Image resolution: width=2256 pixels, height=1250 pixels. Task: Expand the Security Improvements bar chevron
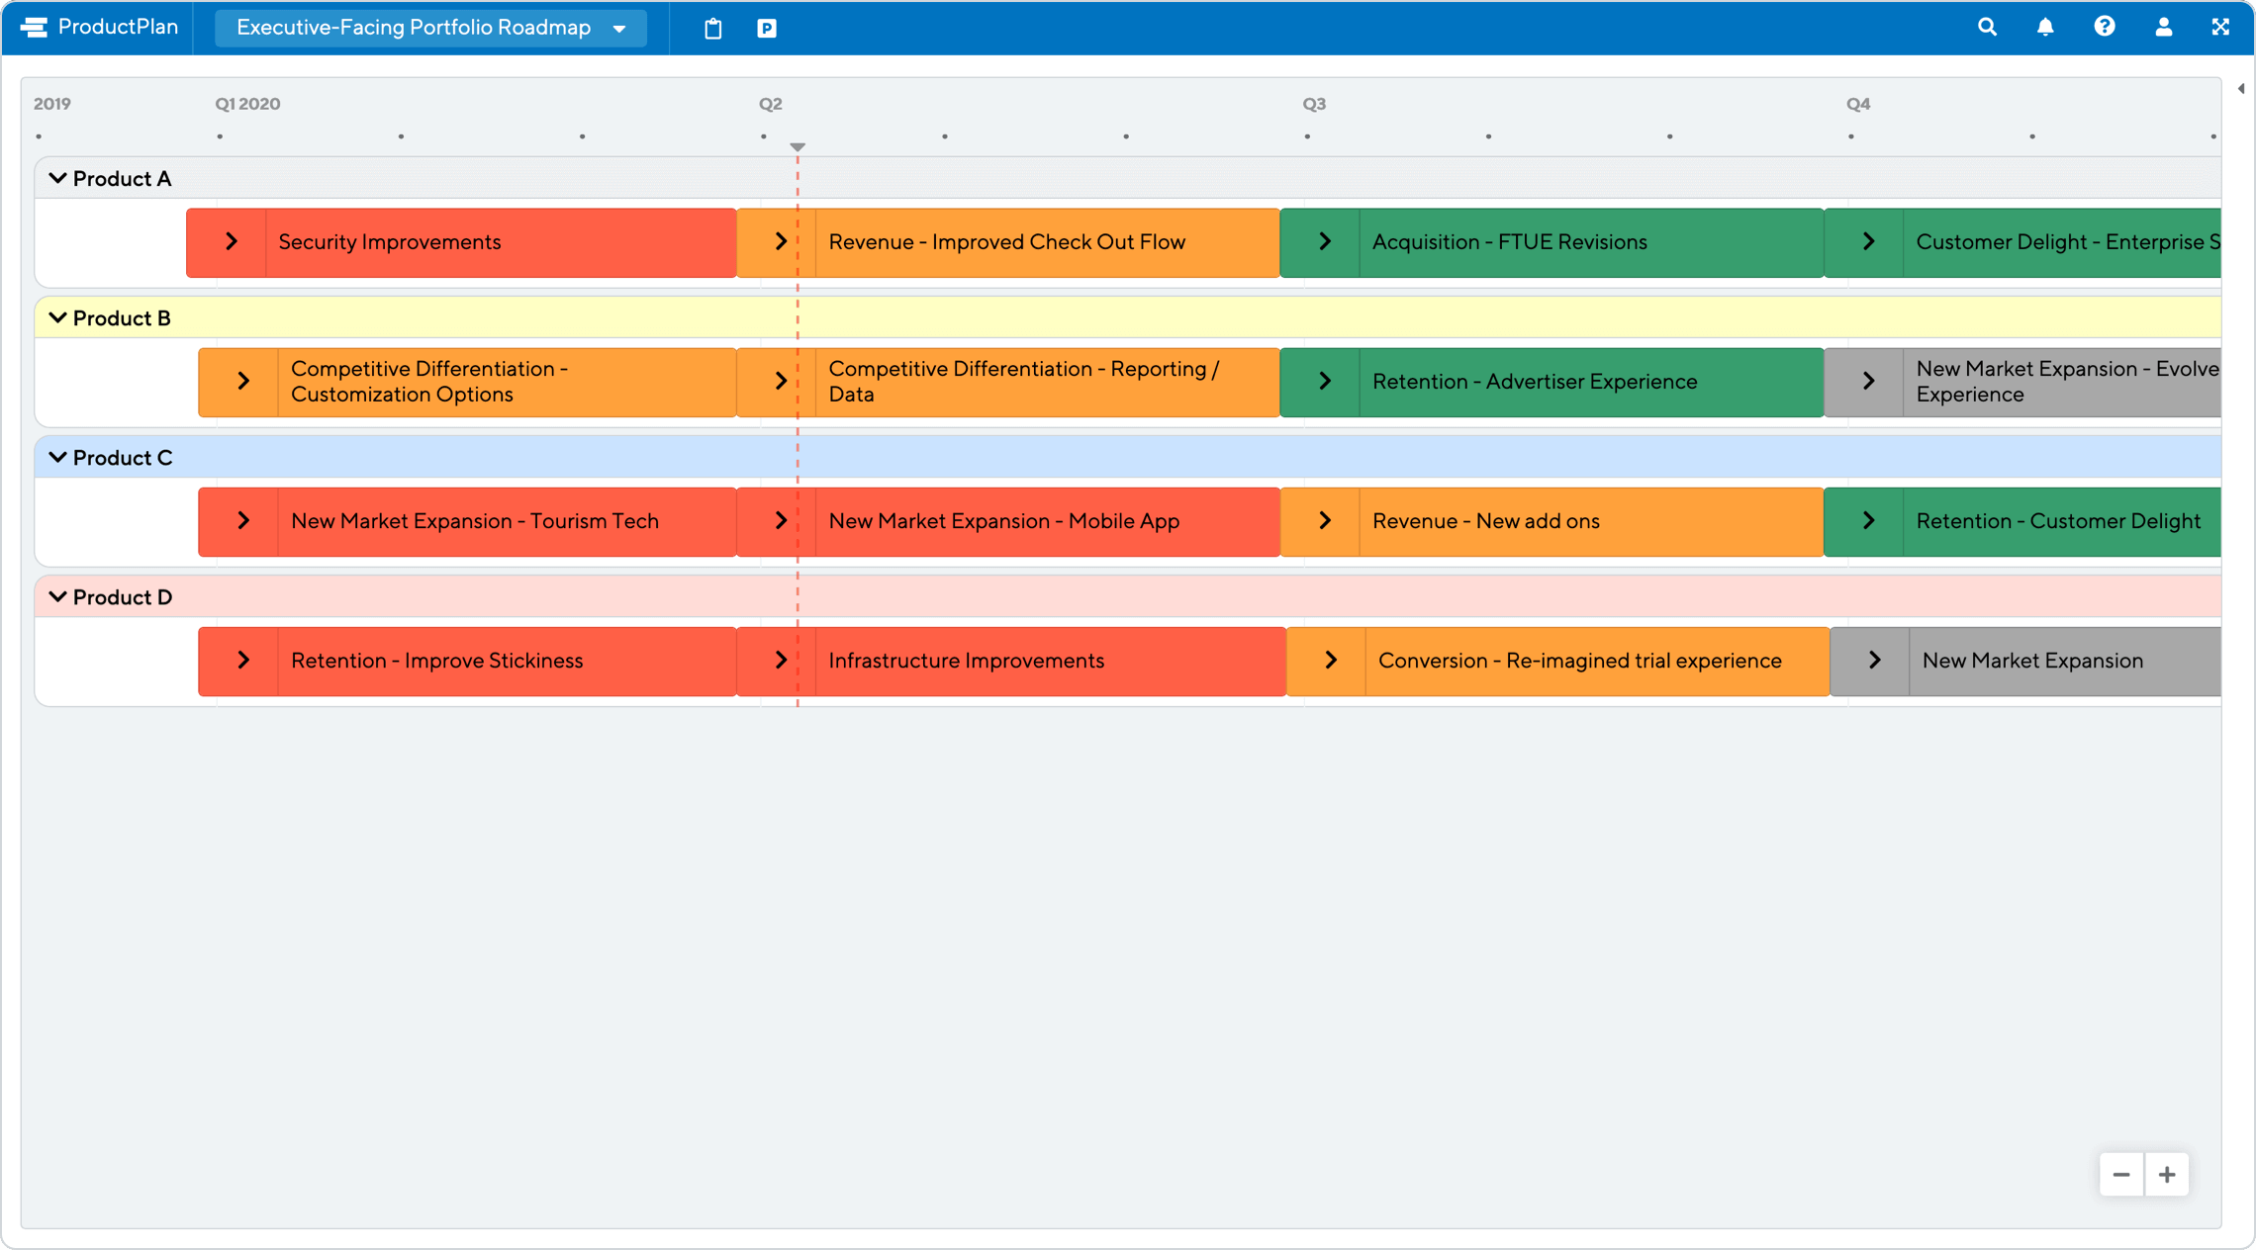coord(231,242)
